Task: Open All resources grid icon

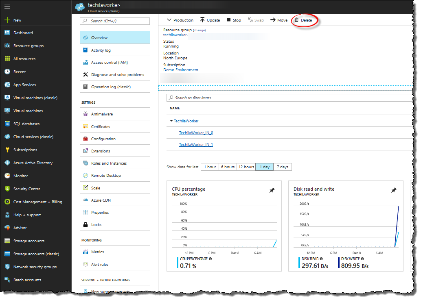Action: pyautogui.click(x=7, y=59)
